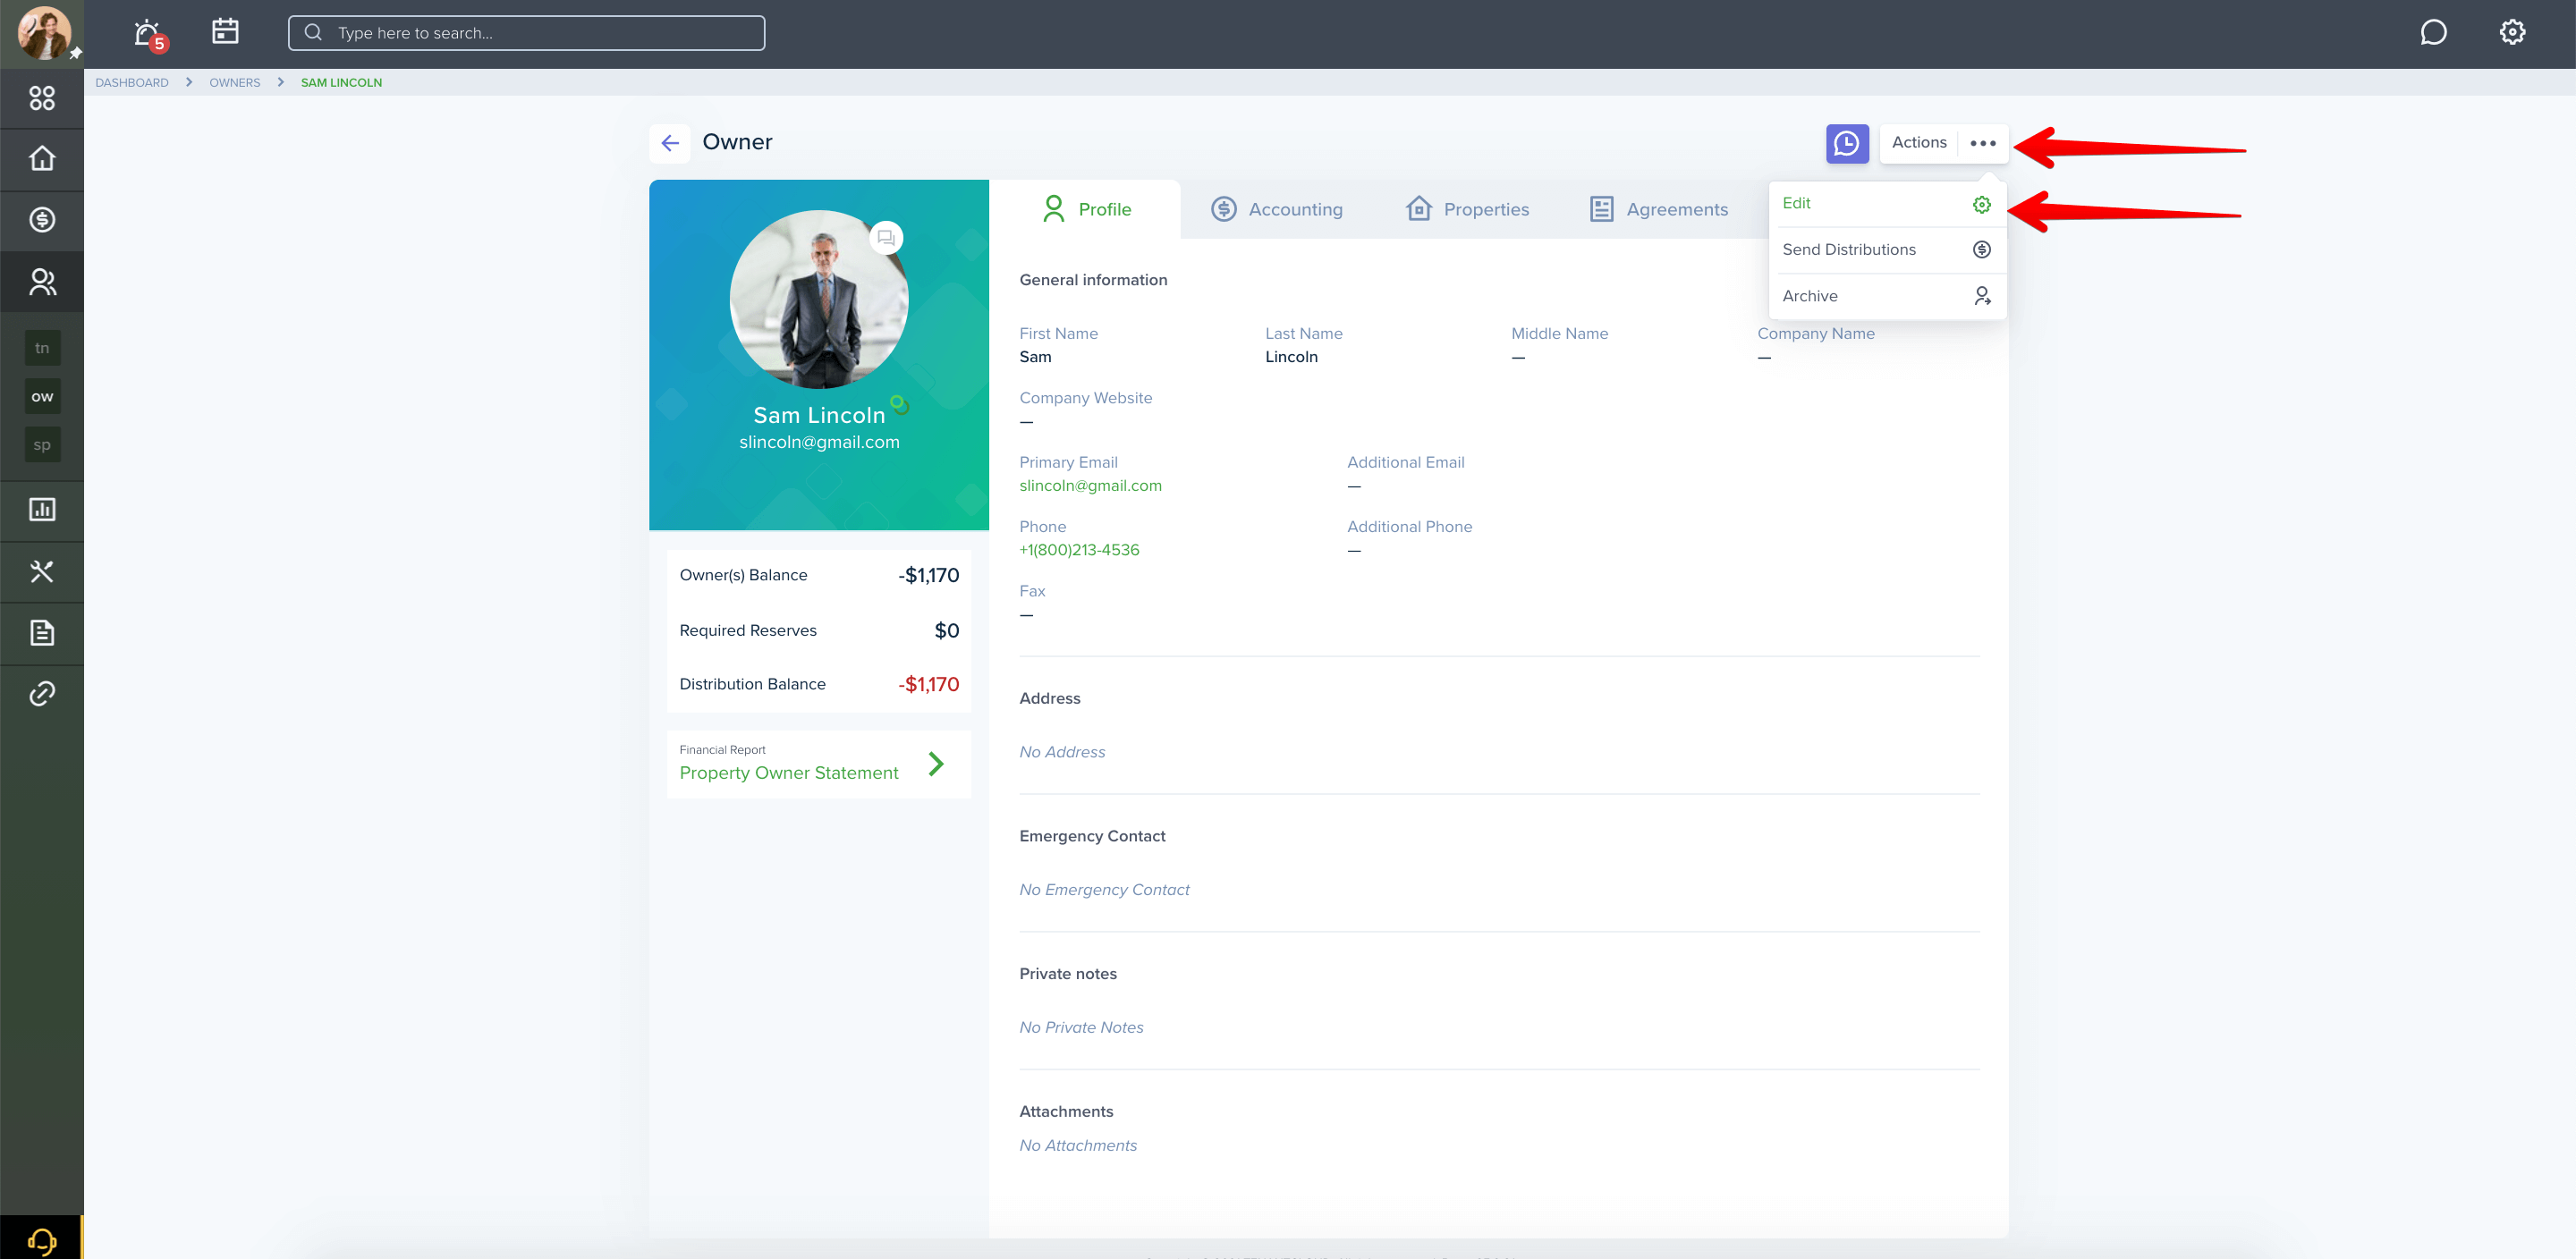Switch to the Agreements tab
This screenshot has width=2576, height=1259.
(1658, 209)
